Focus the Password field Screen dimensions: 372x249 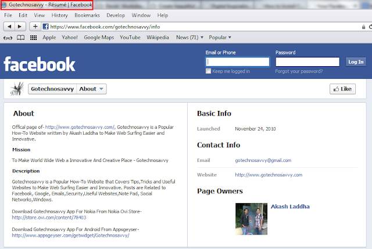tap(307, 62)
